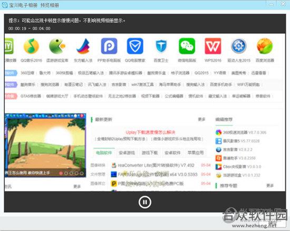Open the 百度浏览器 browser icon
Image resolution: width=290 pixels, height=231 pixels.
pos(265,46)
